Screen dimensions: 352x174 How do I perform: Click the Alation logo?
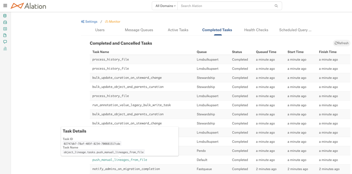(x=28, y=6)
